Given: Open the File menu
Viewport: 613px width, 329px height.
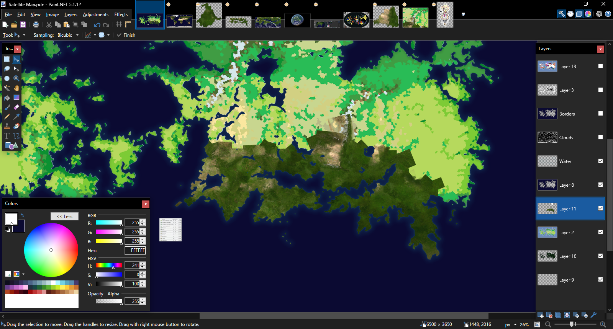Looking at the screenshot, I should pyautogui.click(x=8, y=15).
